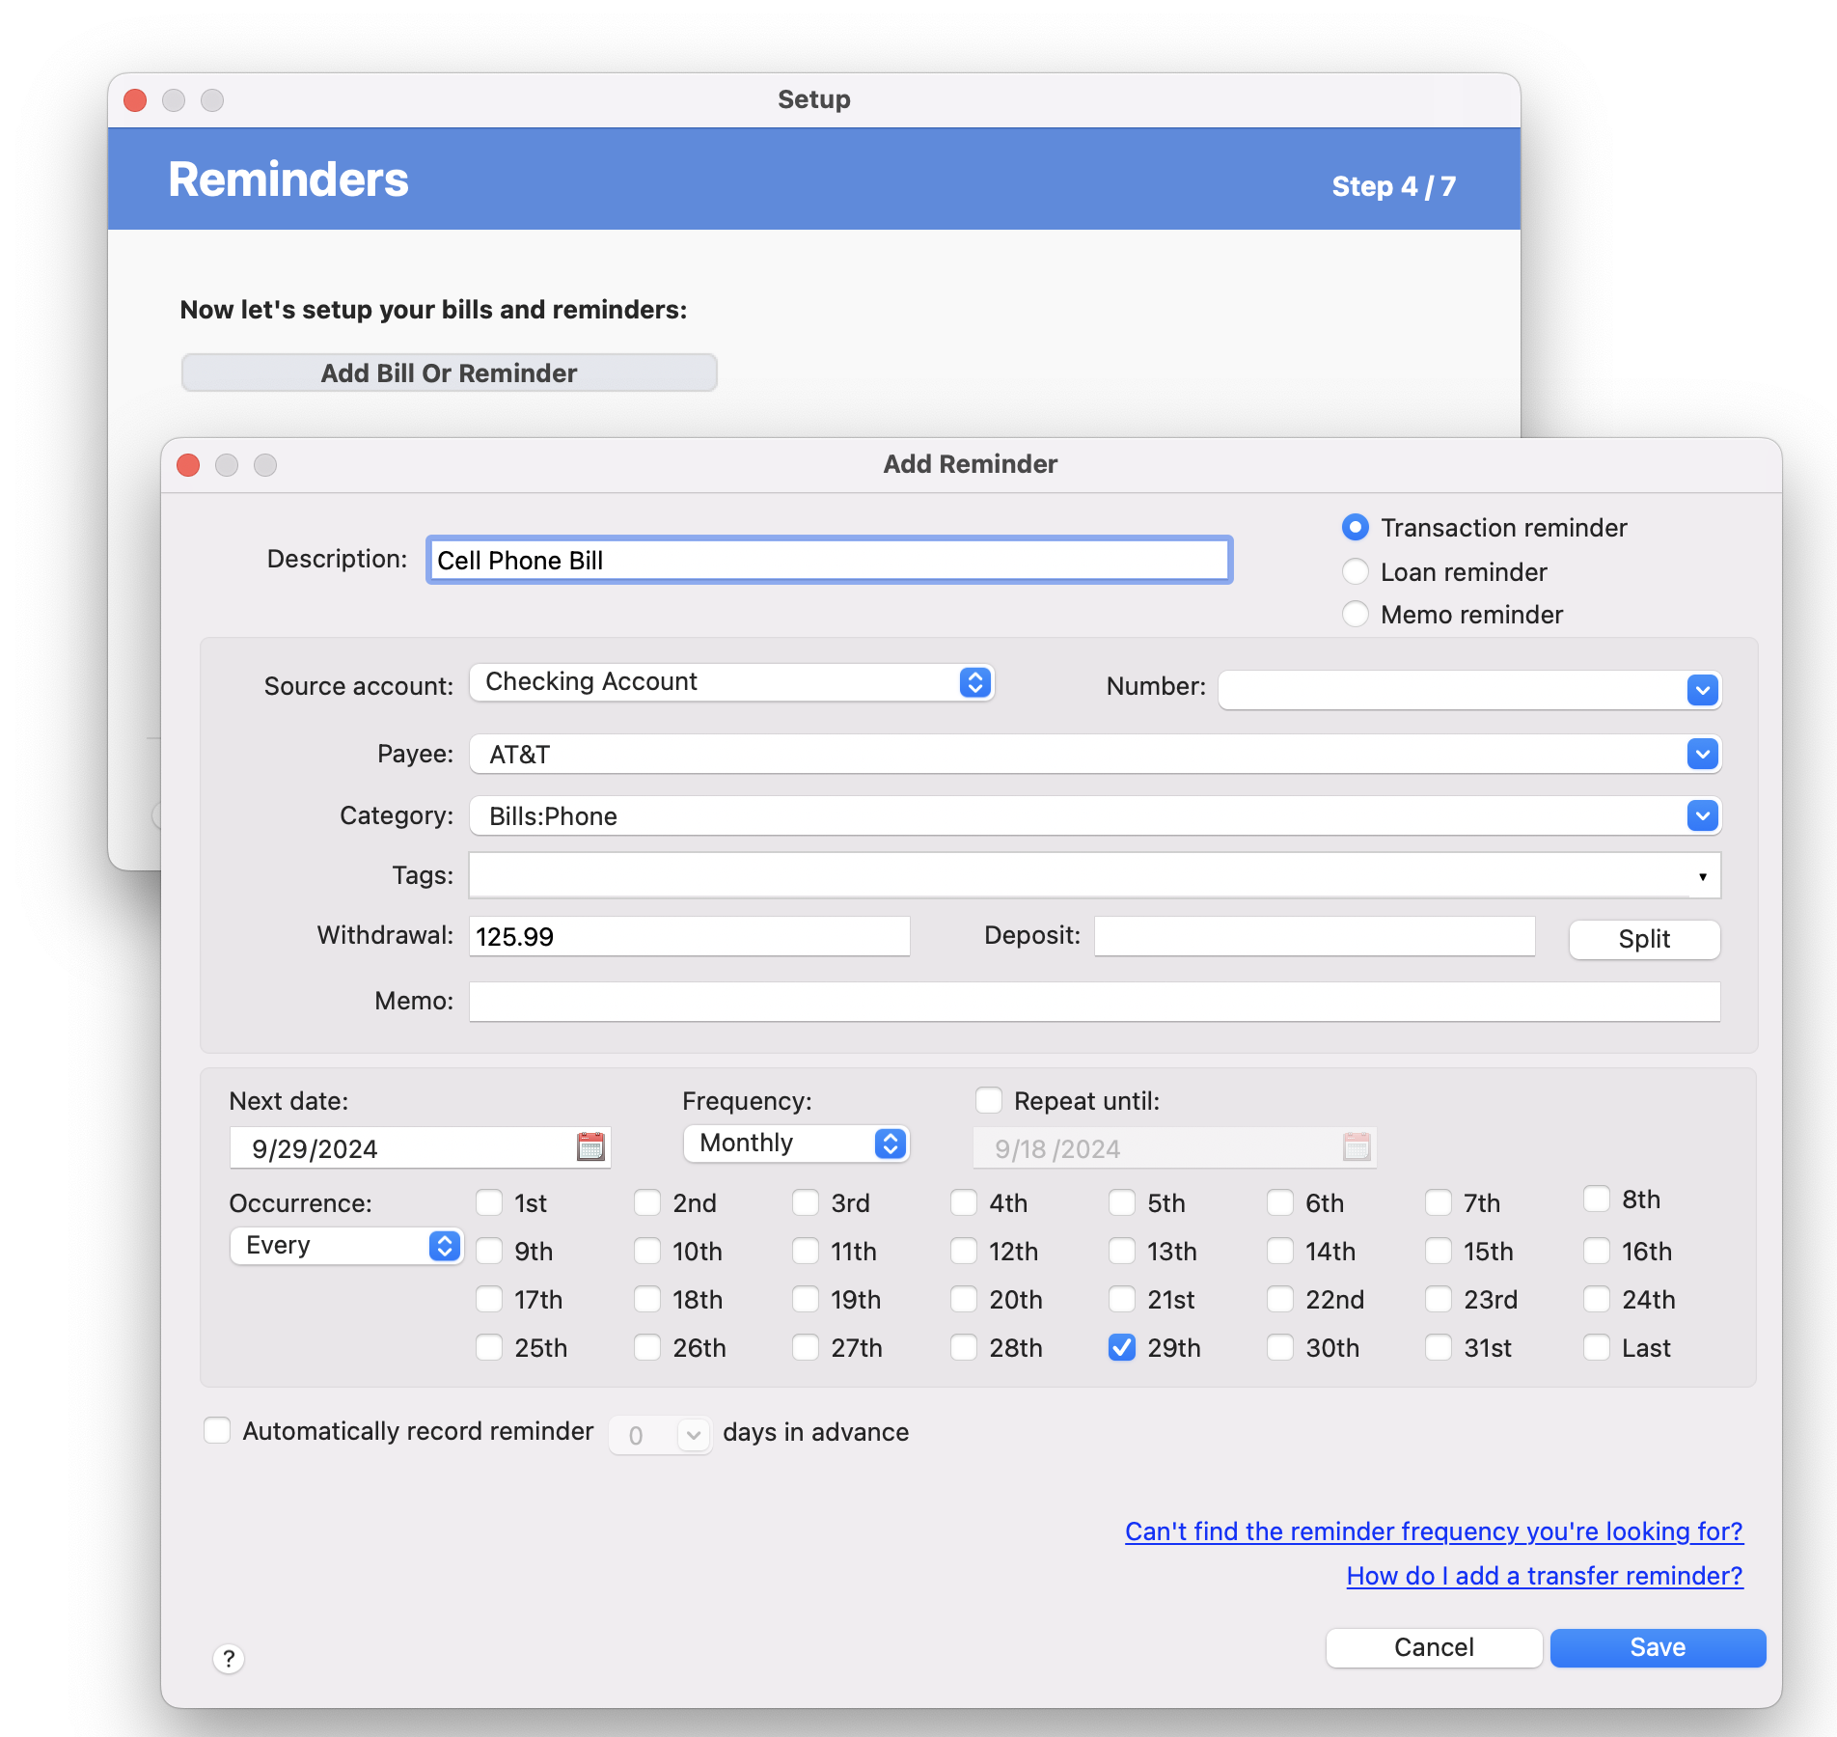Check the 5th day checkbox
Viewport: 1837px width, 1737px height.
click(1122, 1202)
